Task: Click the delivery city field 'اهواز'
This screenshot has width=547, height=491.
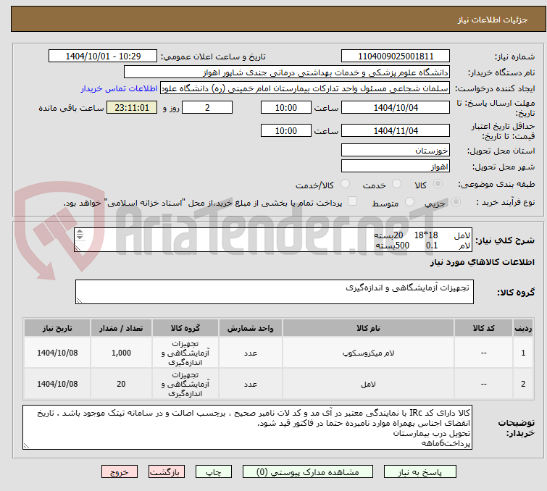Action: pos(396,167)
